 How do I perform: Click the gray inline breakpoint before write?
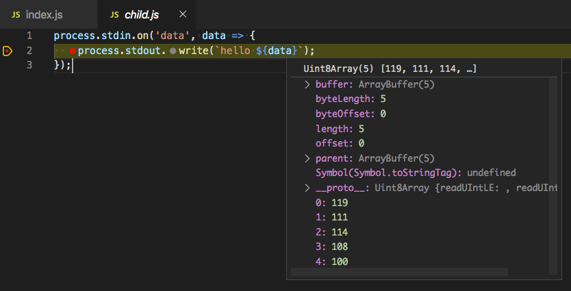(173, 51)
